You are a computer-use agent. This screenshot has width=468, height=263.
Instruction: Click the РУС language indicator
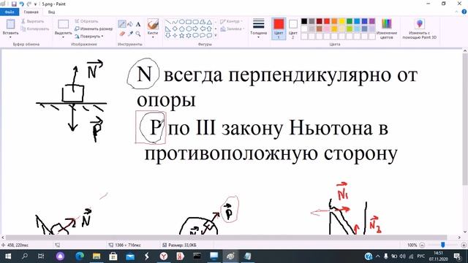(x=421, y=256)
